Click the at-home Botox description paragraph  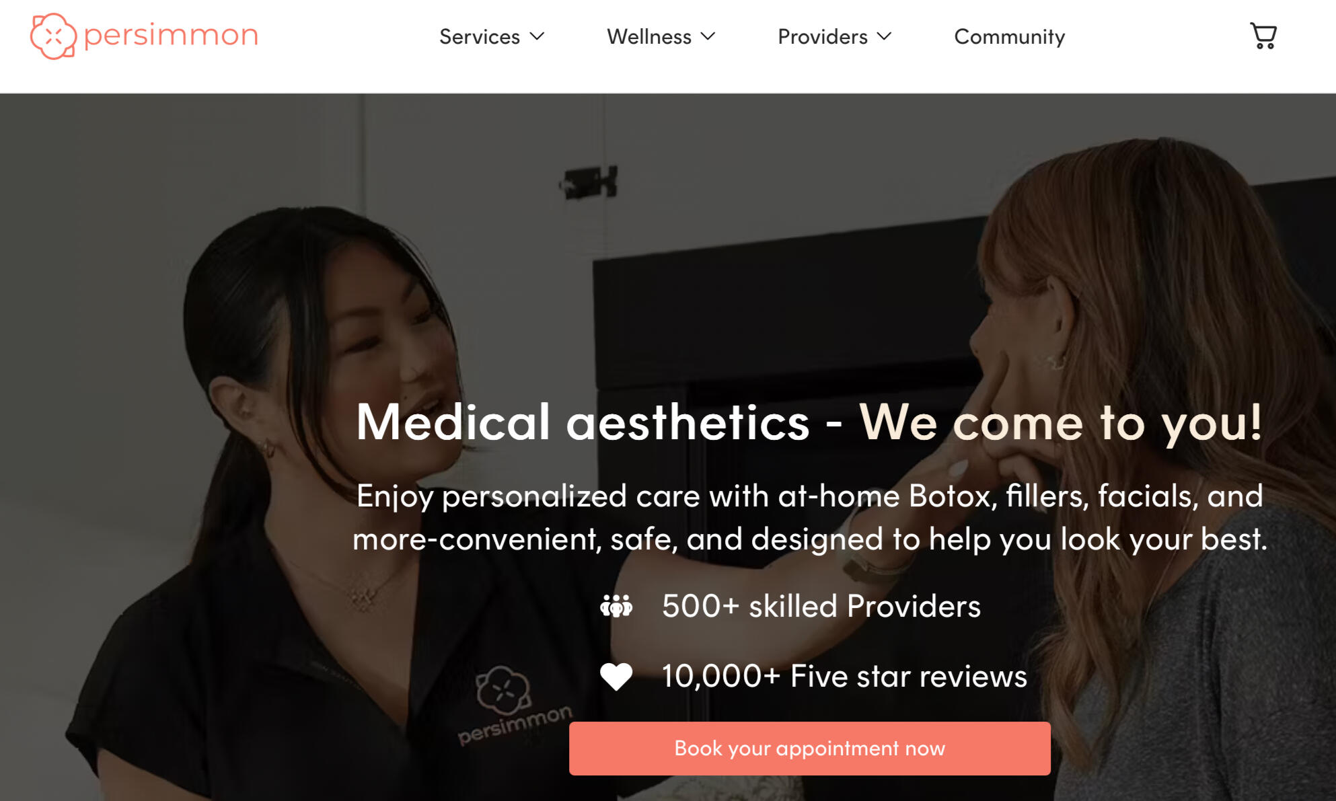[810, 517]
